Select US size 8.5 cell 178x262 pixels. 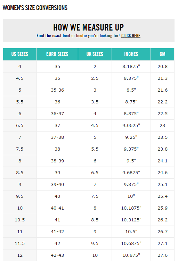[20, 172]
